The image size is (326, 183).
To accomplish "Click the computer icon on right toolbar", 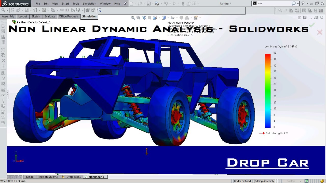I will (x=310, y=10).
